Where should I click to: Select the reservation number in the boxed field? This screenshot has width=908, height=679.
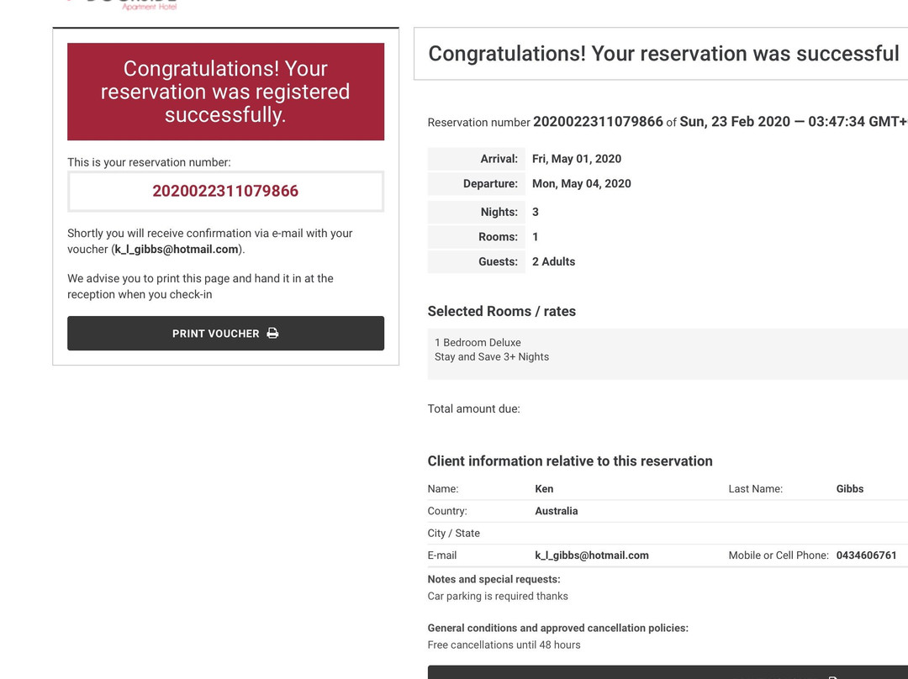point(225,192)
